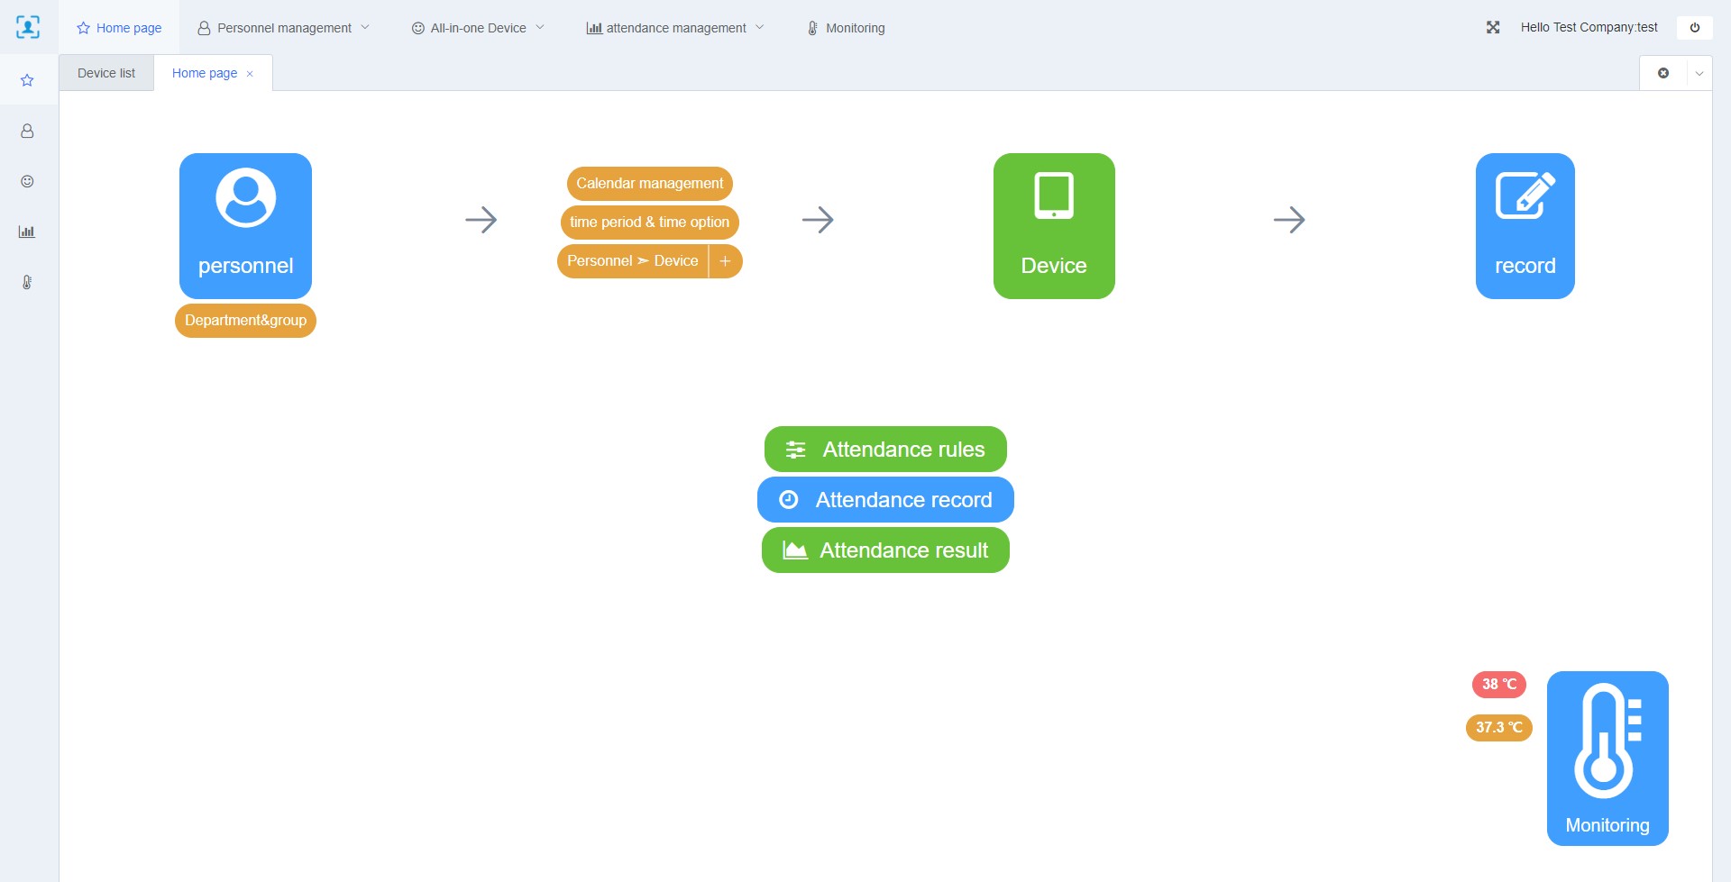This screenshot has height=882, width=1731.
Task: Close the Home page tab
Action: pyautogui.click(x=250, y=74)
